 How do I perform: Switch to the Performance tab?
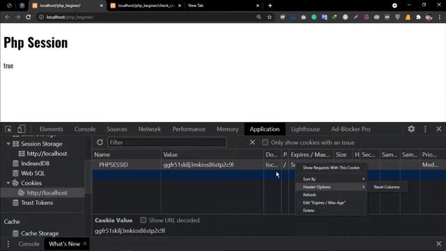tap(189, 129)
